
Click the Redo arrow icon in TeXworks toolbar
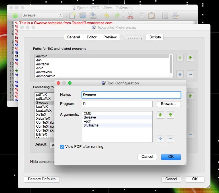click(x=117, y=15)
